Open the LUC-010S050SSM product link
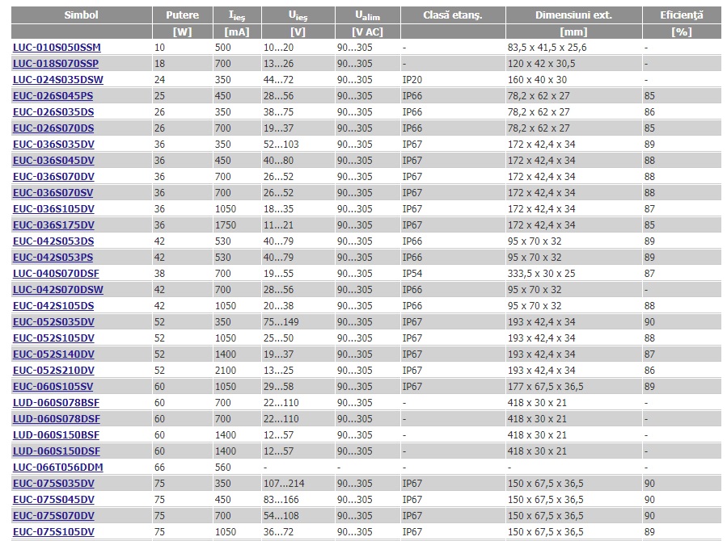Viewport: 727px width, 541px height. pyautogui.click(x=57, y=47)
